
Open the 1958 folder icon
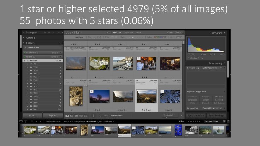click(x=31, y=67)
